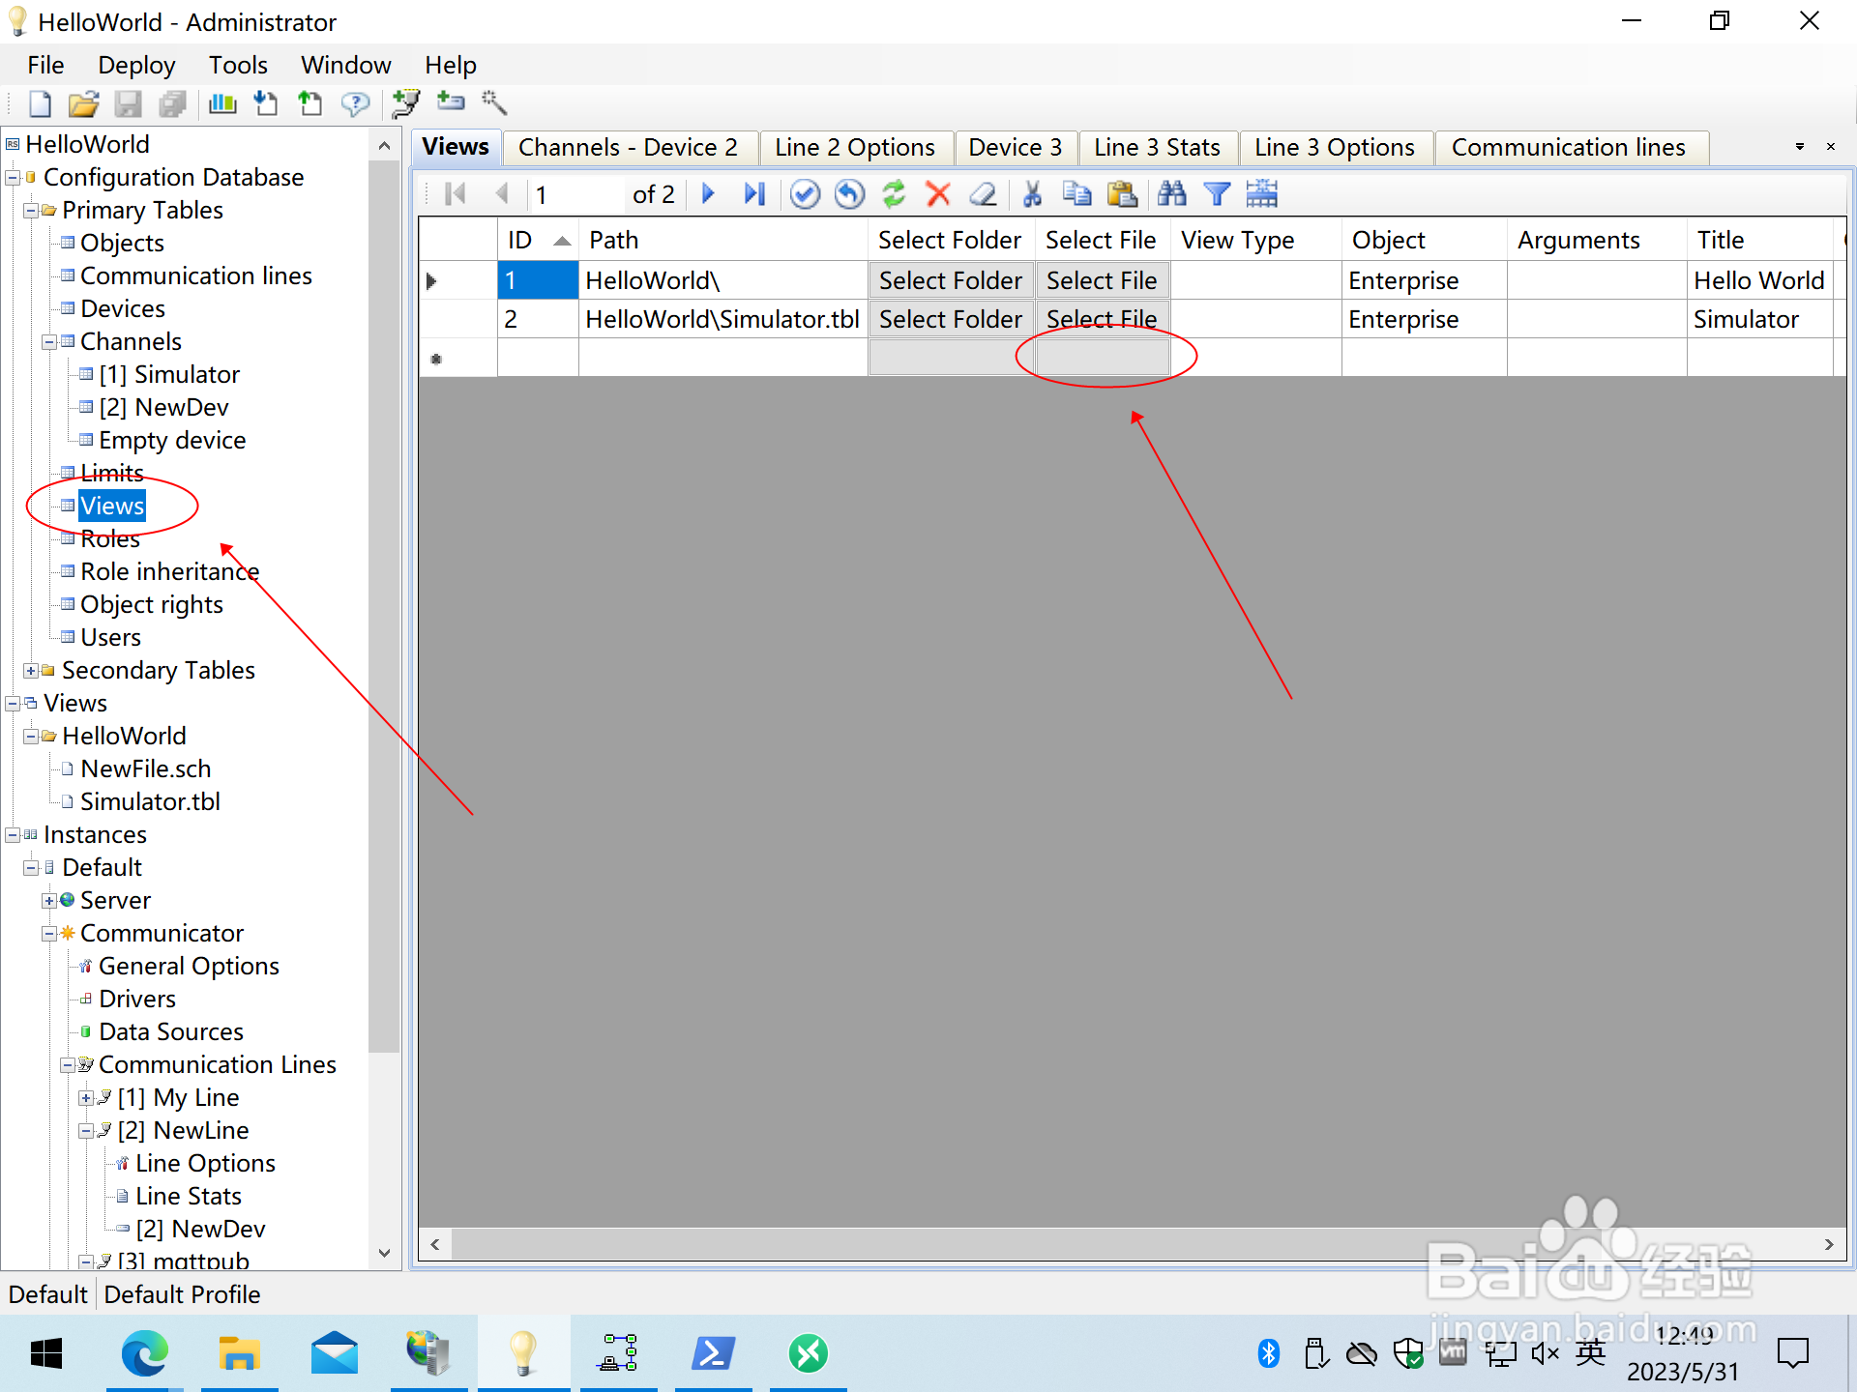1857x1392 pixels.
Task: Click the last record navigation icon
Action: click(756, 194)
